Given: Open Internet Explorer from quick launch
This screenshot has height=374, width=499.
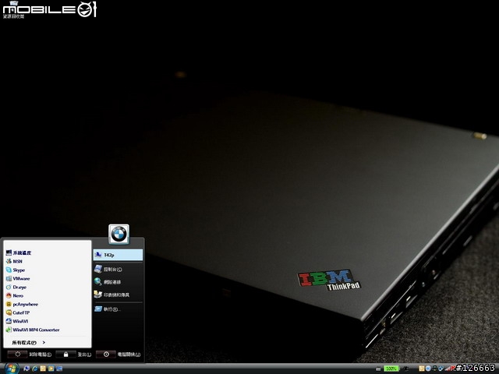Looking at the screenshot, I should coord(34,369).
